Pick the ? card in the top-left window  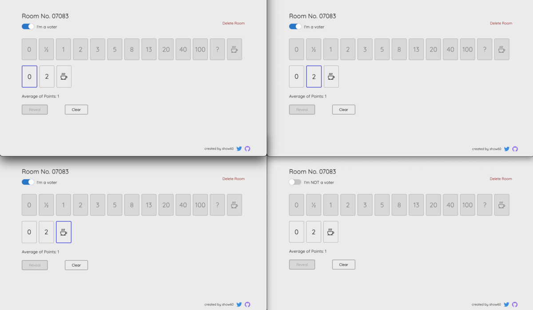(217, 49)
